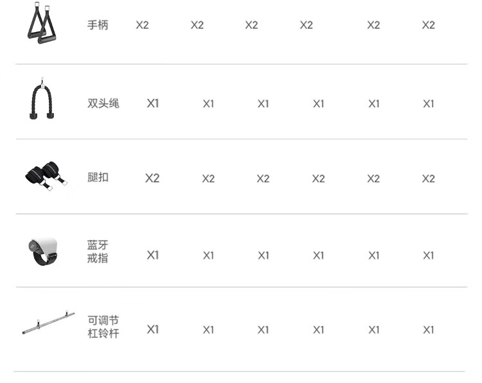
Task: Click the first X1 quantity in 蓝牙戒指 row
Action: click(x=152, y=255)
